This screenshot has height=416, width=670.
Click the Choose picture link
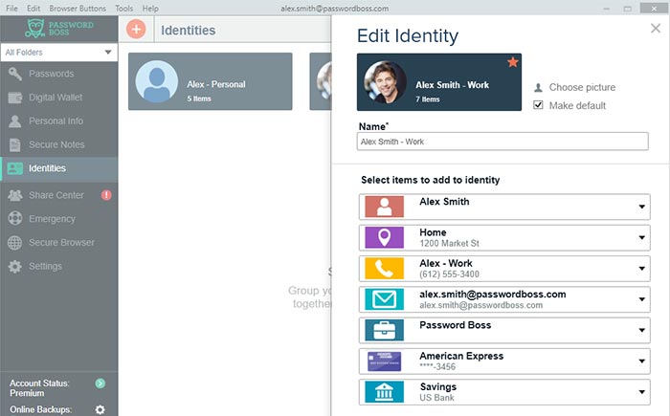582,88
